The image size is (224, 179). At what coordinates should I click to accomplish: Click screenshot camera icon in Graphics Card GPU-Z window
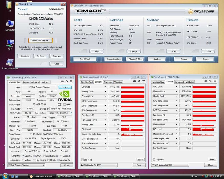[62, 81]
